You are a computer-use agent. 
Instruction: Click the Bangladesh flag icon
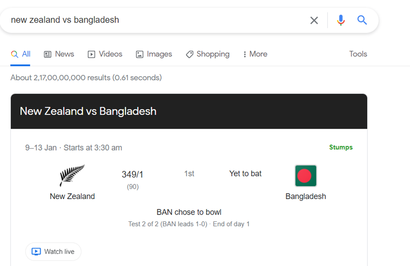pos(306,176)
